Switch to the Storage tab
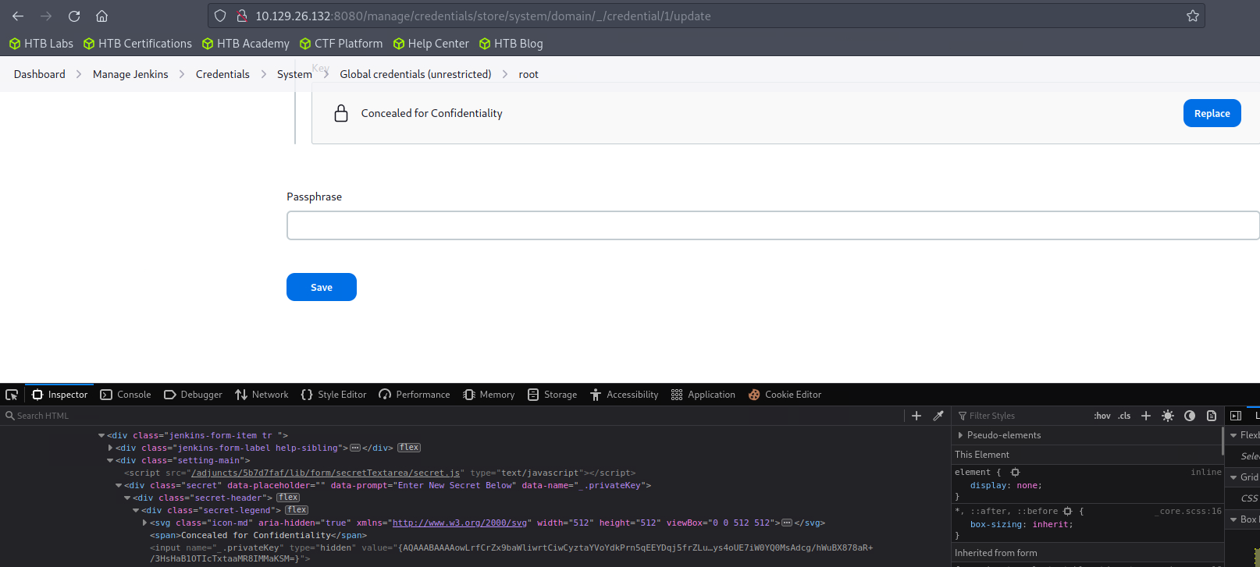 coord(552,395)
